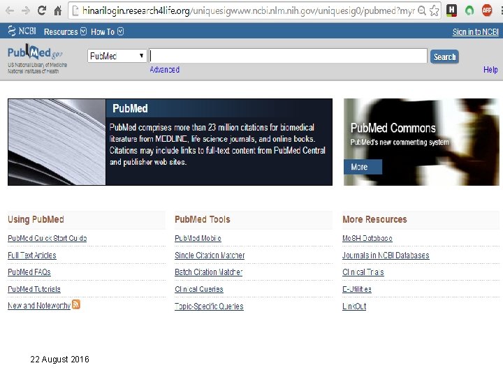The height and width of the screenshot is (377, 503).
Task: Click the PubMed.gov logo
Action: [x=35, y=52]
